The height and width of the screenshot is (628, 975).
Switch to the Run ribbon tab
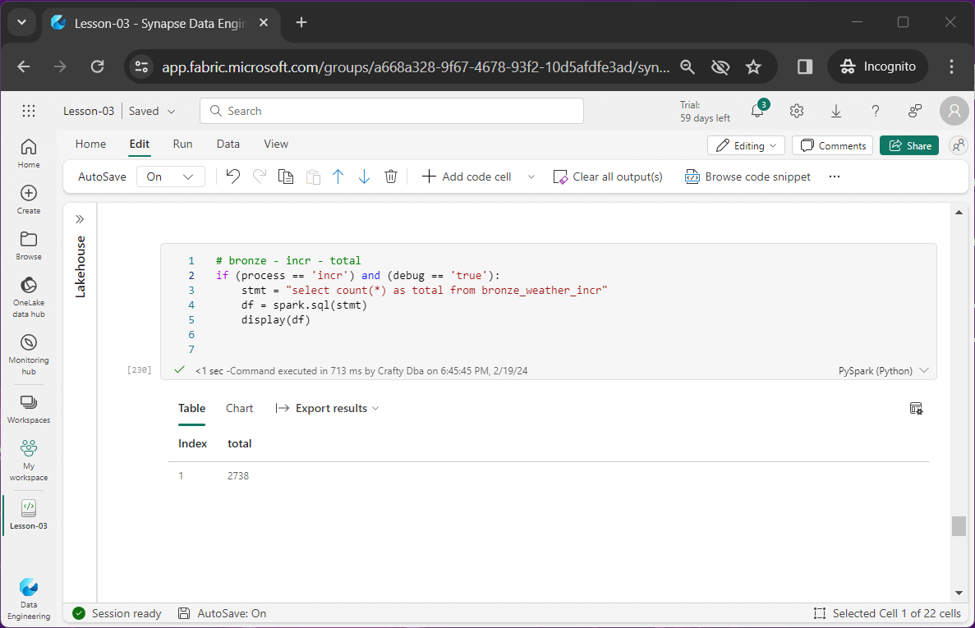tap(182, 144)
